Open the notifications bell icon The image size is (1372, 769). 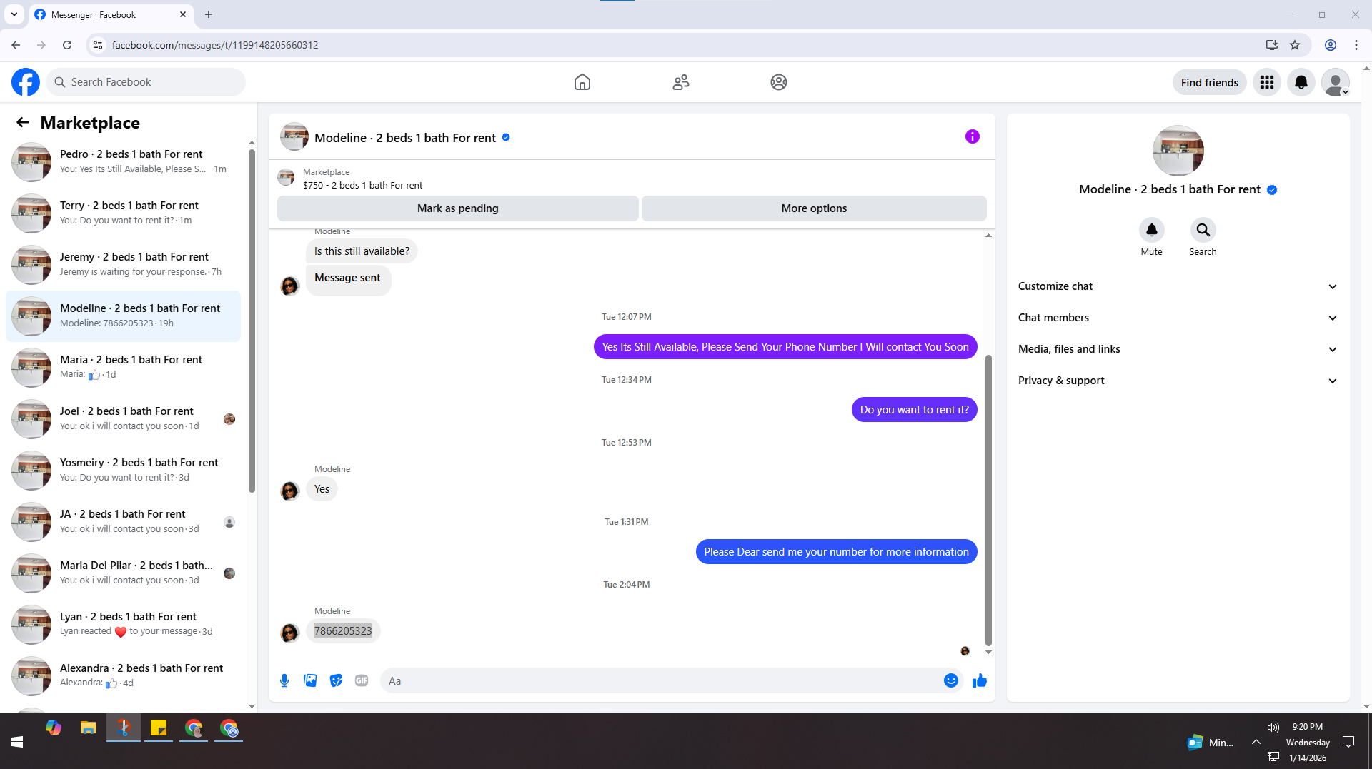(1301, 82)
